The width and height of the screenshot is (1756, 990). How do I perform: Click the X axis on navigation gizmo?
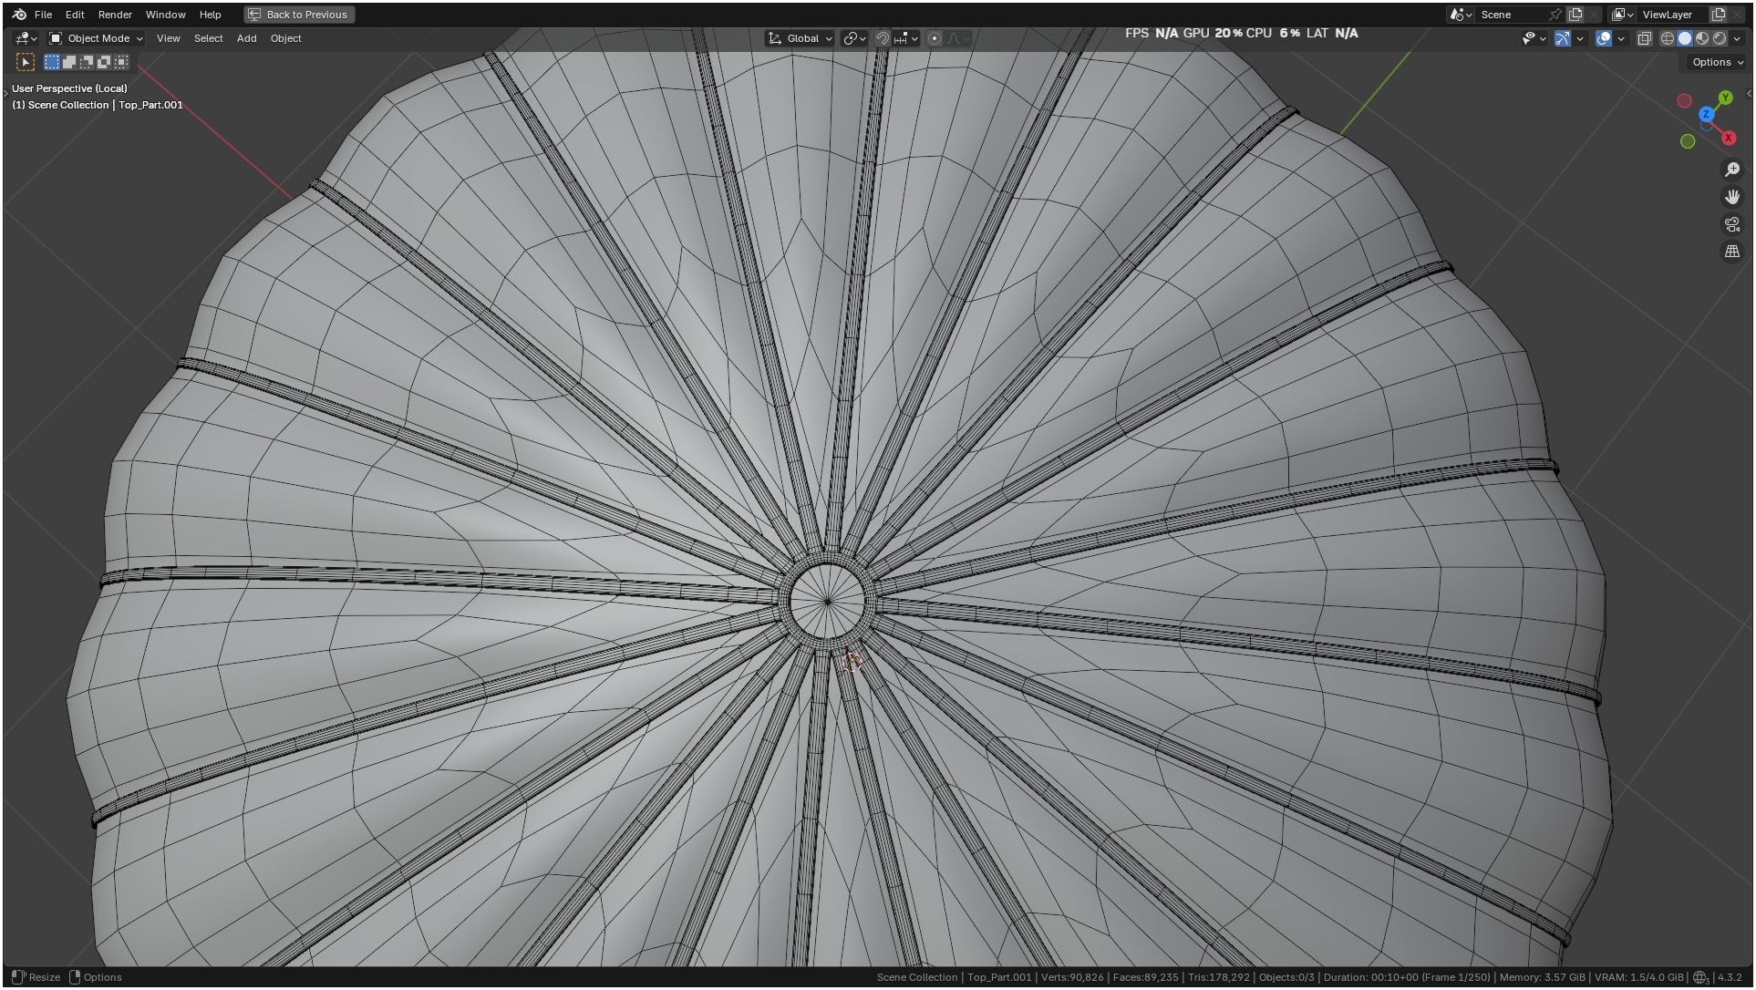(x=1728, y=138)
